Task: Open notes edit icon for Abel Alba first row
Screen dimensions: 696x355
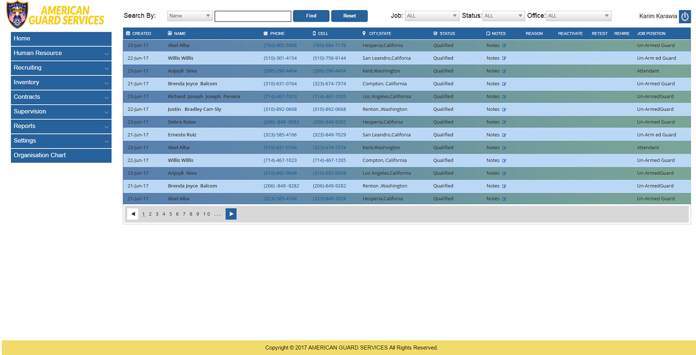Action: coord(504,46)
